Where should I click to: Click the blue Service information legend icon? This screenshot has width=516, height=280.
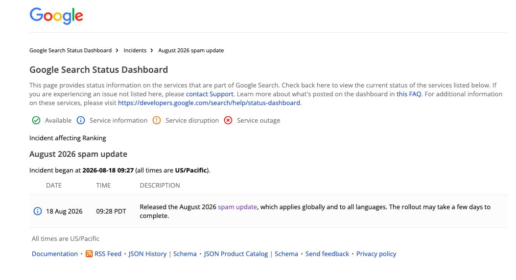click(81, 120)
